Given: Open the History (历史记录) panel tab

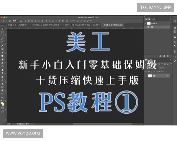Looking at the screenshot, I should (x=147, y=19).
